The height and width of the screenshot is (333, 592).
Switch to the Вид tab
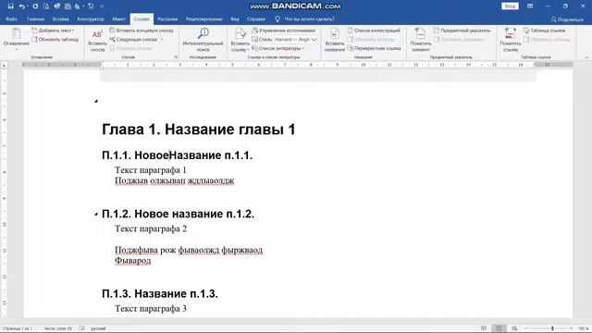(x=235, y=18)
